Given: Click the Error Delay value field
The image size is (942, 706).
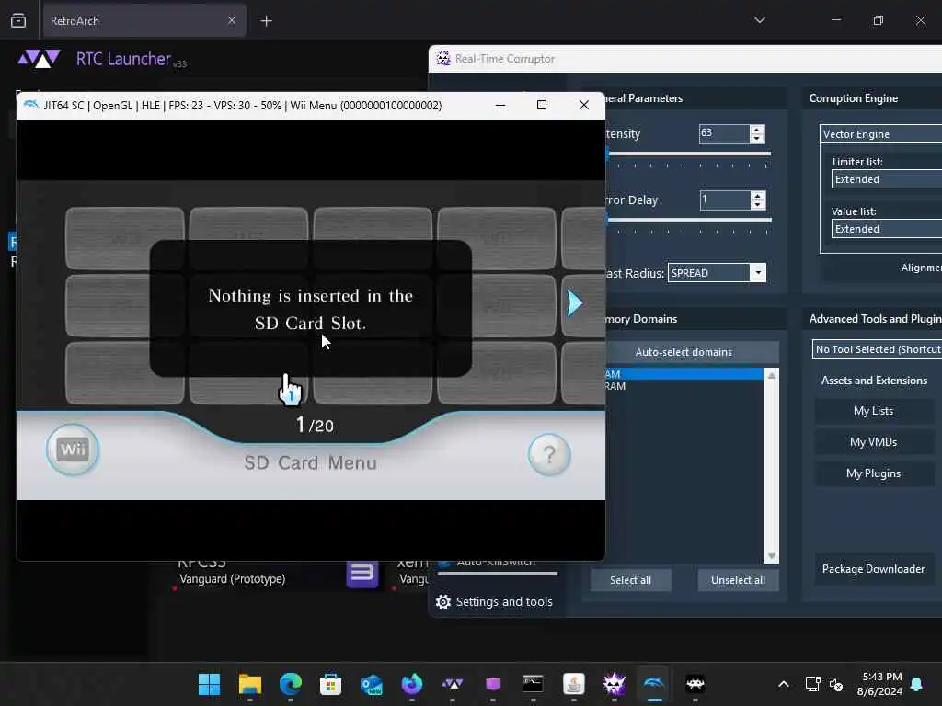Looking at the screenshot, I should tap(725, 199).
